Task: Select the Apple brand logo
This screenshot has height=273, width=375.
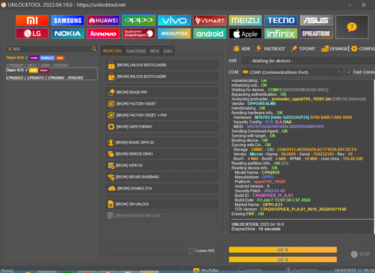Action: 245,34
